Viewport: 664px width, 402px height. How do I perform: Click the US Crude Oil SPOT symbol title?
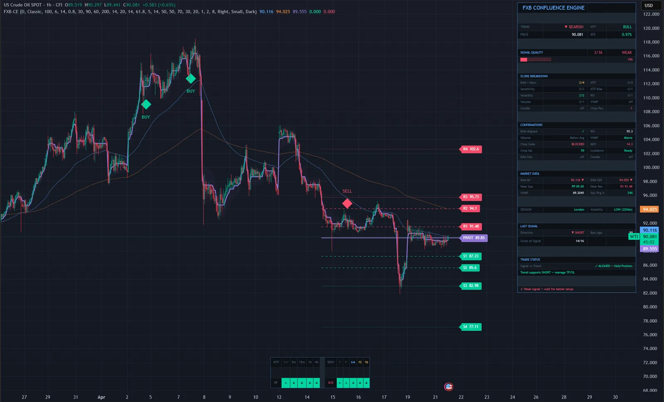coord(23,5)
